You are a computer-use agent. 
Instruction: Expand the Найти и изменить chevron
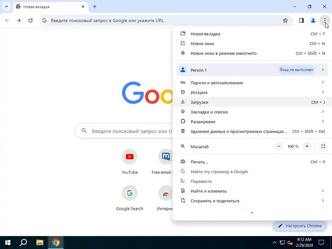point(323,191)
